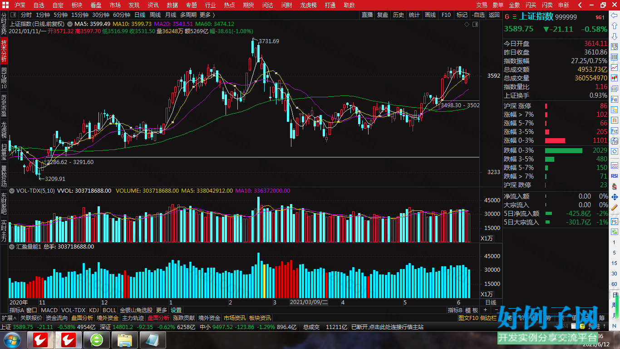Select the 周线 weekly period
Viewport: 620px width, 349px height.
tap(155, 15)
